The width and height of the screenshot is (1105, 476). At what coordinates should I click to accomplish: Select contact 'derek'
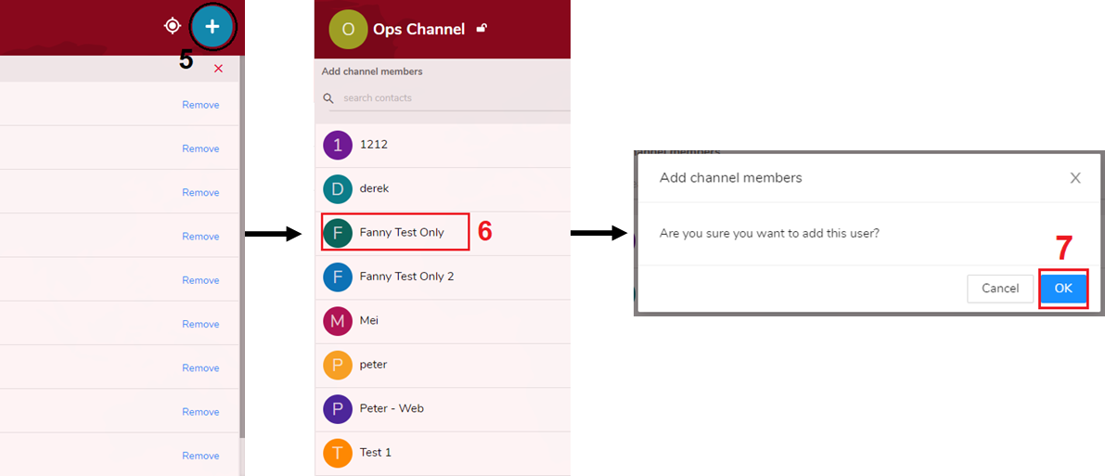point(443,189)
